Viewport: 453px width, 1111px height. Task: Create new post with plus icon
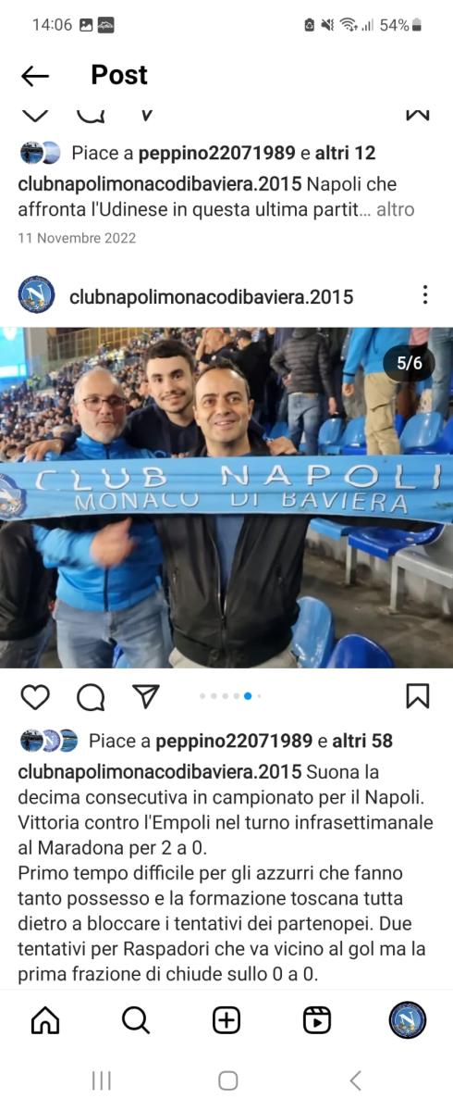pos(226,1020)
